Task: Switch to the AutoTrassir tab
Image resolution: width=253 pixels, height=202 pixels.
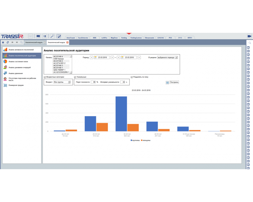Action: (71, 38)
